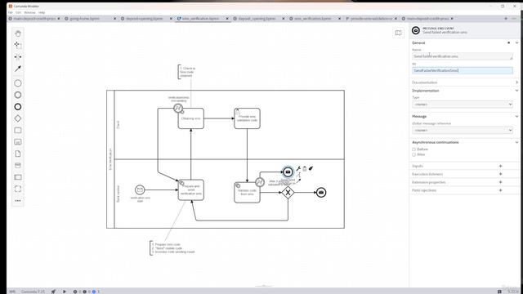Select the Provide sms validation code task
This screenshot has height=294, width=523.
(x=247, y=118)
